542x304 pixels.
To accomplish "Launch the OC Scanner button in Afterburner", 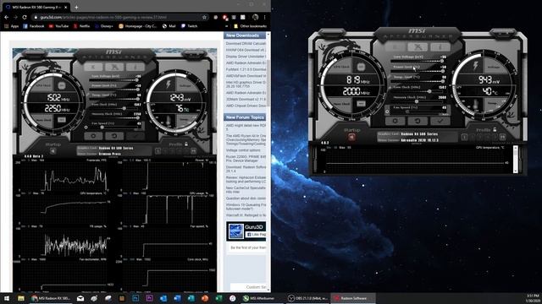I will [418, 47].
